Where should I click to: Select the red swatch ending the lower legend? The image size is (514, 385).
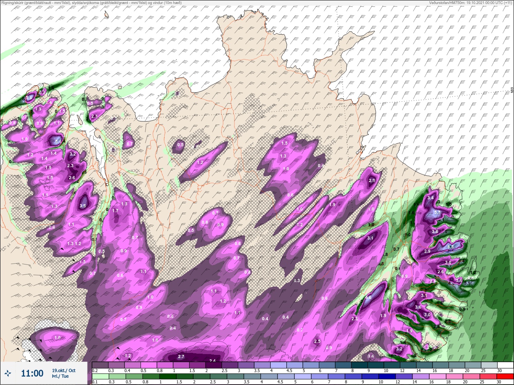(x=505, y=377)
